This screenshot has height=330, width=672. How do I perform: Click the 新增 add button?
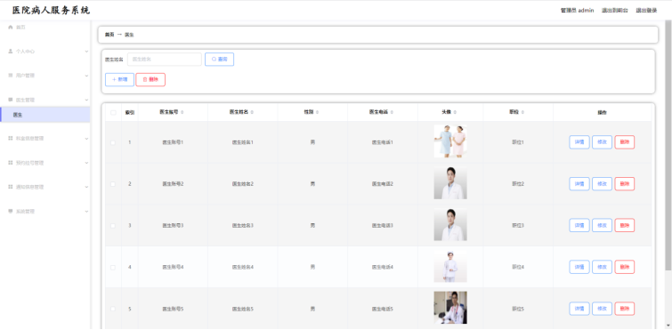click(119, 80)
